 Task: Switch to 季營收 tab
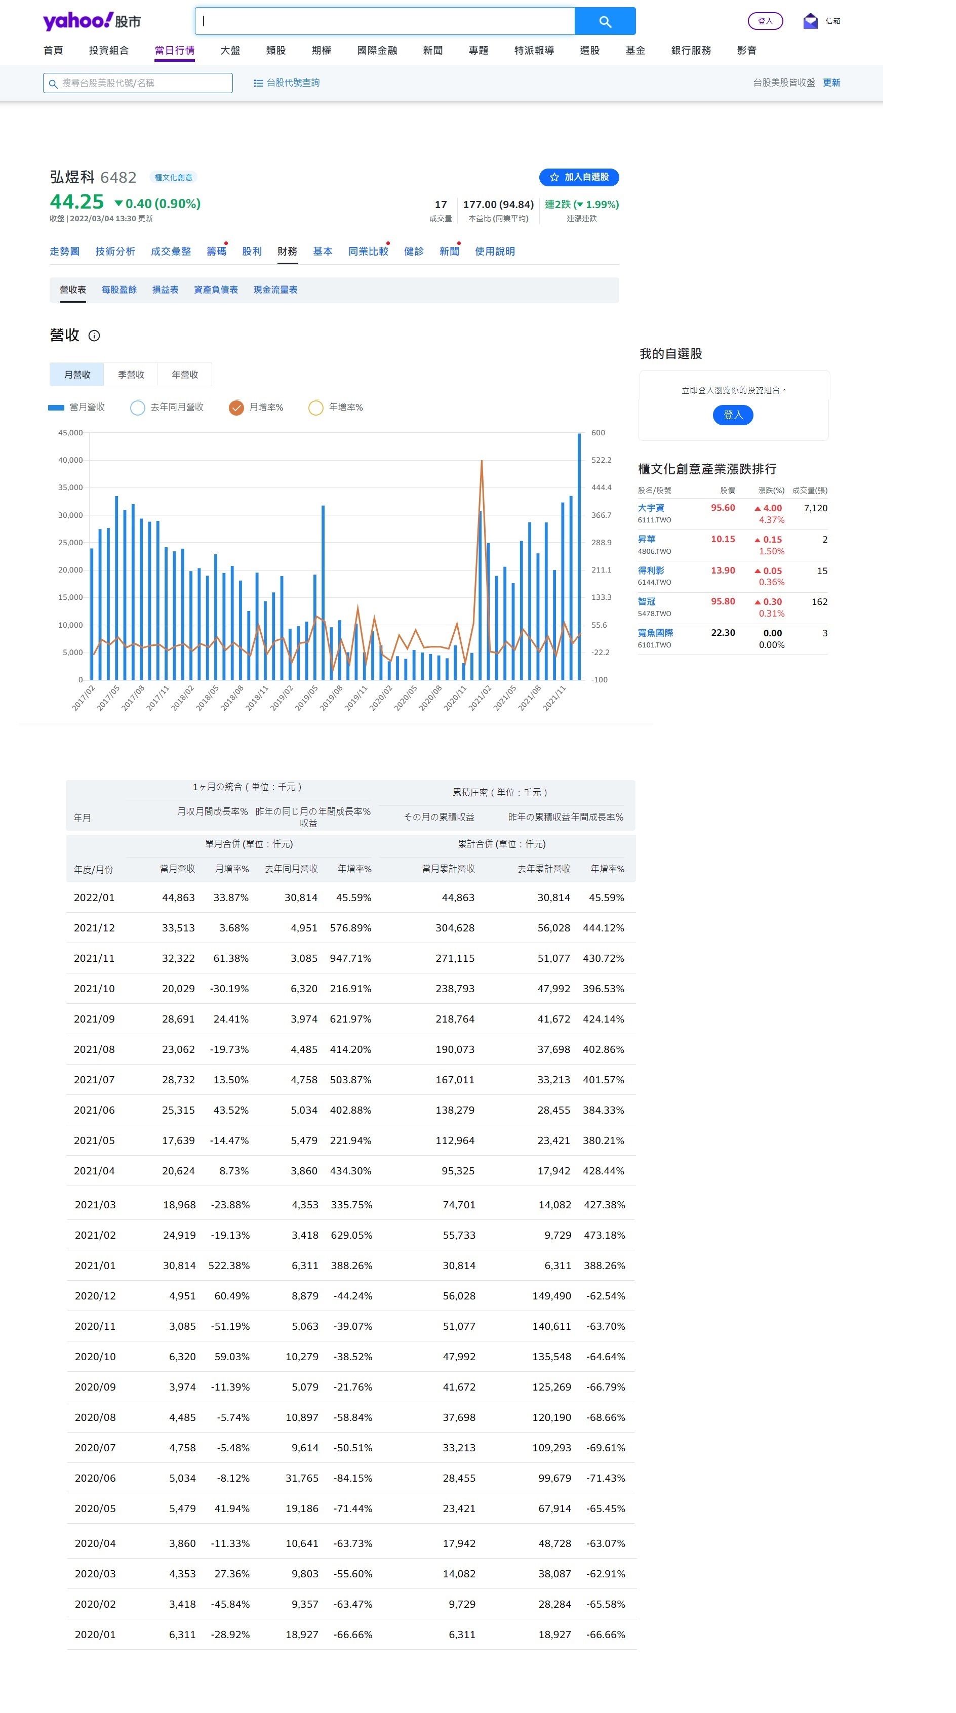click(x=131, y=375)
